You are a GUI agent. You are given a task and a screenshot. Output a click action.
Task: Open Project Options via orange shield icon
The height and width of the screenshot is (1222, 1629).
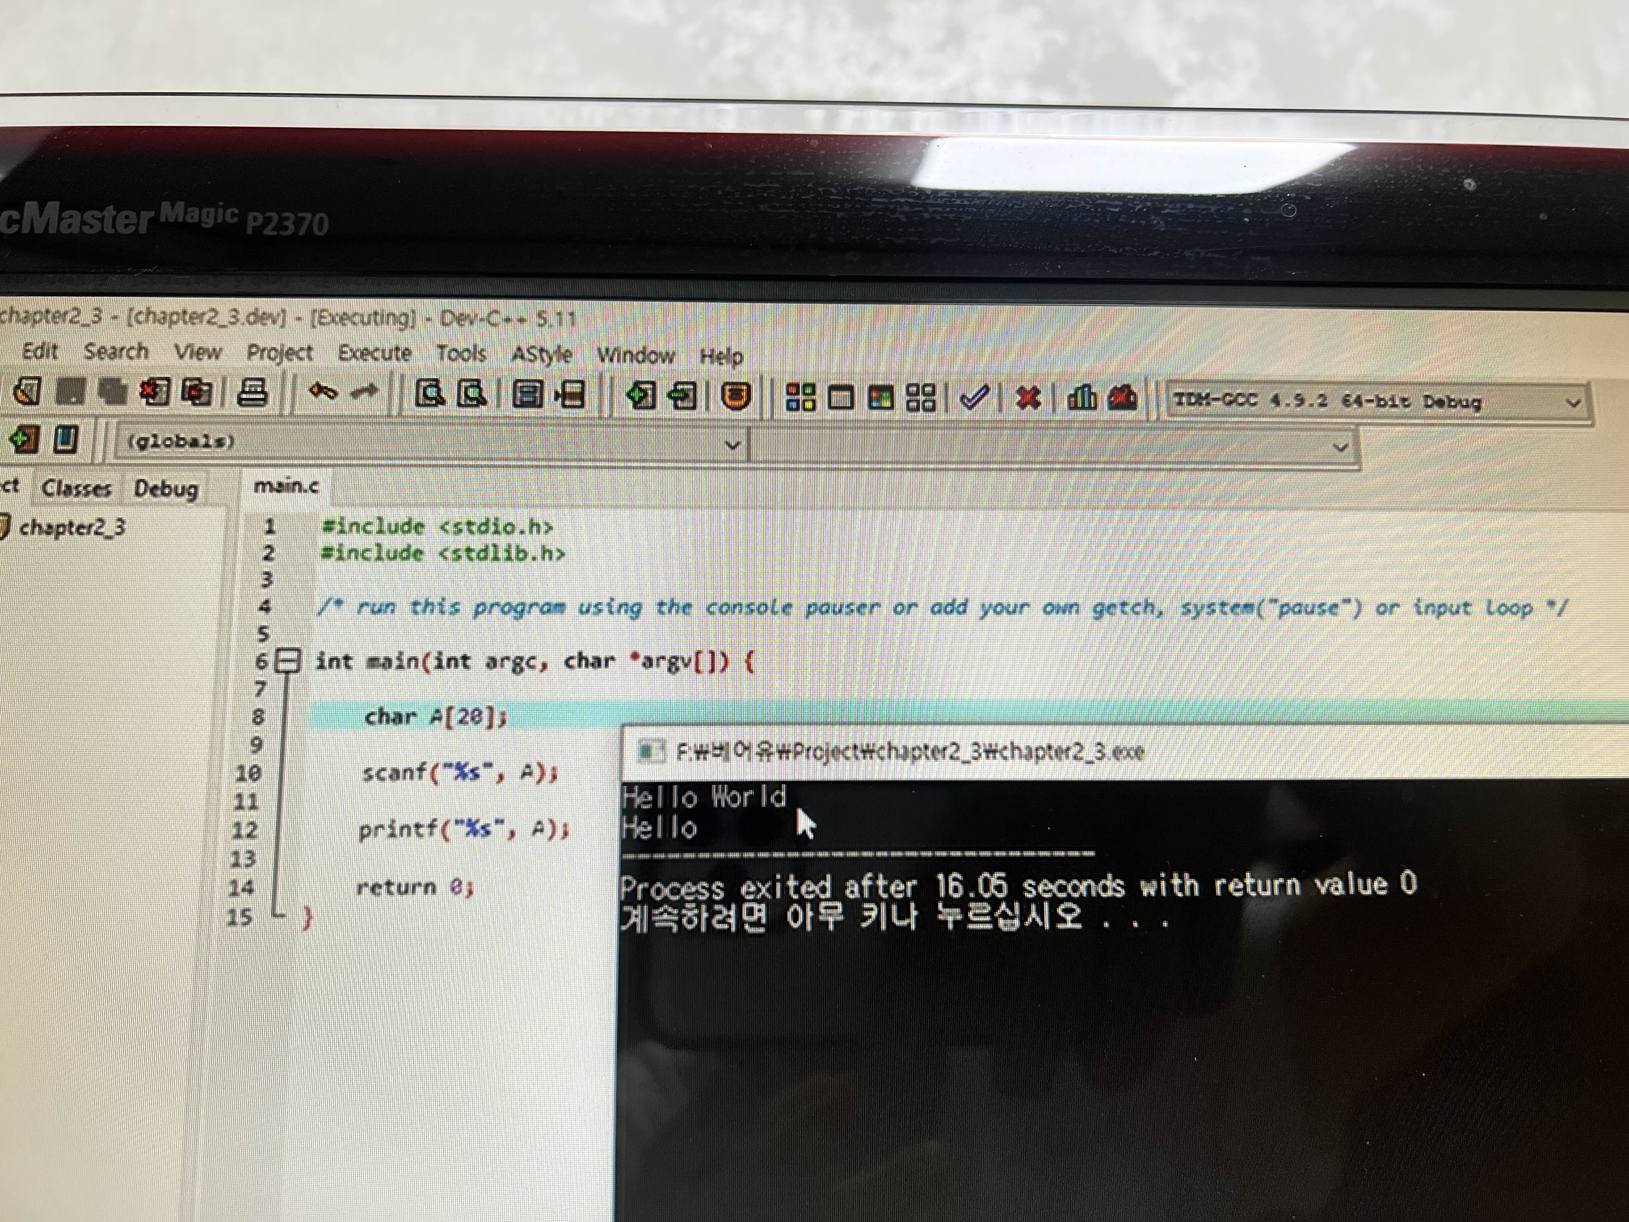[x=735, y=397]
